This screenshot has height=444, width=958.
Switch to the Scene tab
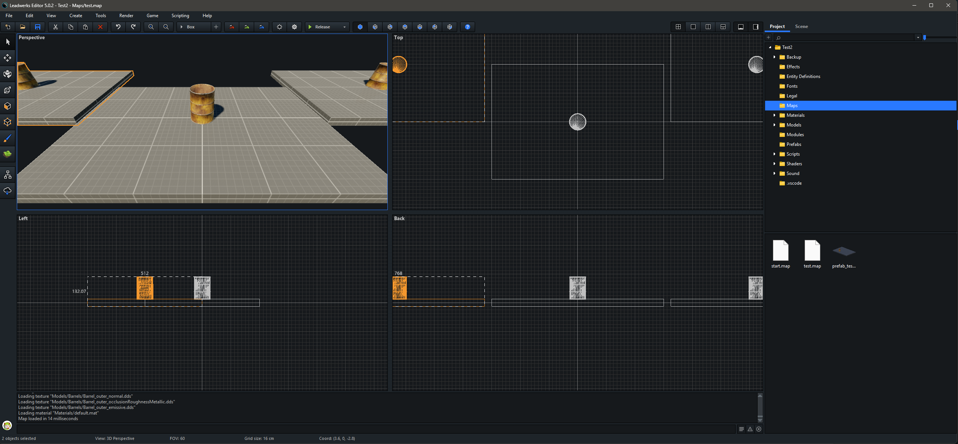(x=801, y=26)
